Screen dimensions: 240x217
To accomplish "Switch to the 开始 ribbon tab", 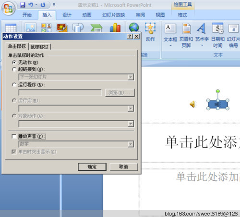I will click(27, 15).
